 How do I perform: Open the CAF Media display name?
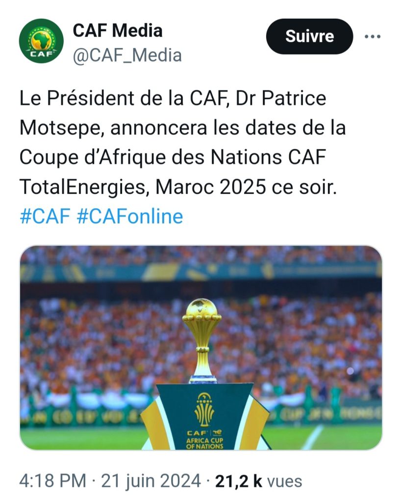coord(118,31)
